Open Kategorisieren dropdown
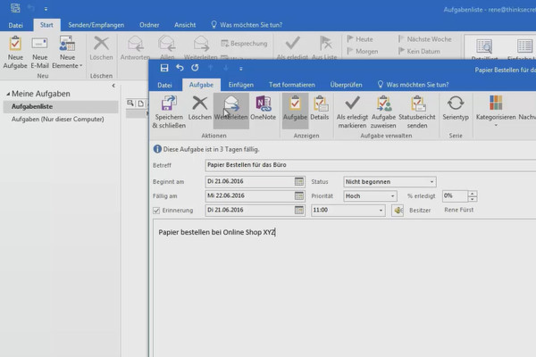Image resolution: width=536 pixels, height=357 pixels. click(x=496, y=111)
